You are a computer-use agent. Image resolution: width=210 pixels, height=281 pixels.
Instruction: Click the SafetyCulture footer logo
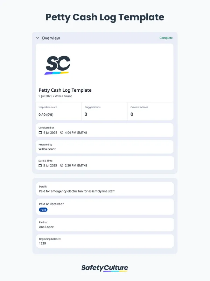point(105,268)
